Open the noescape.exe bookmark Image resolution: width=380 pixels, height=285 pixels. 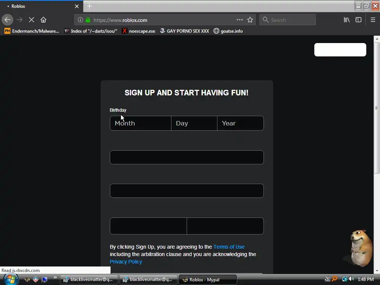click(x=139, y=31)
